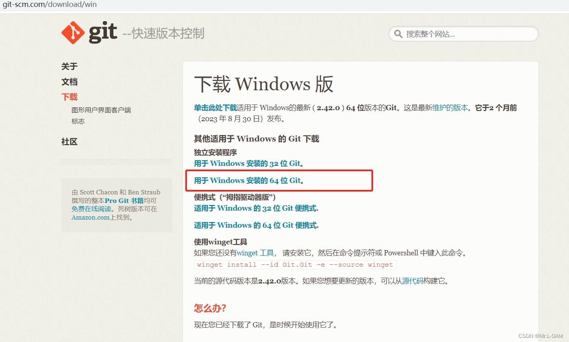569x342 pixels.
Task: Download "用于 Windows 安装的 64 位 Git"
Action: click(x=247, y=181)
